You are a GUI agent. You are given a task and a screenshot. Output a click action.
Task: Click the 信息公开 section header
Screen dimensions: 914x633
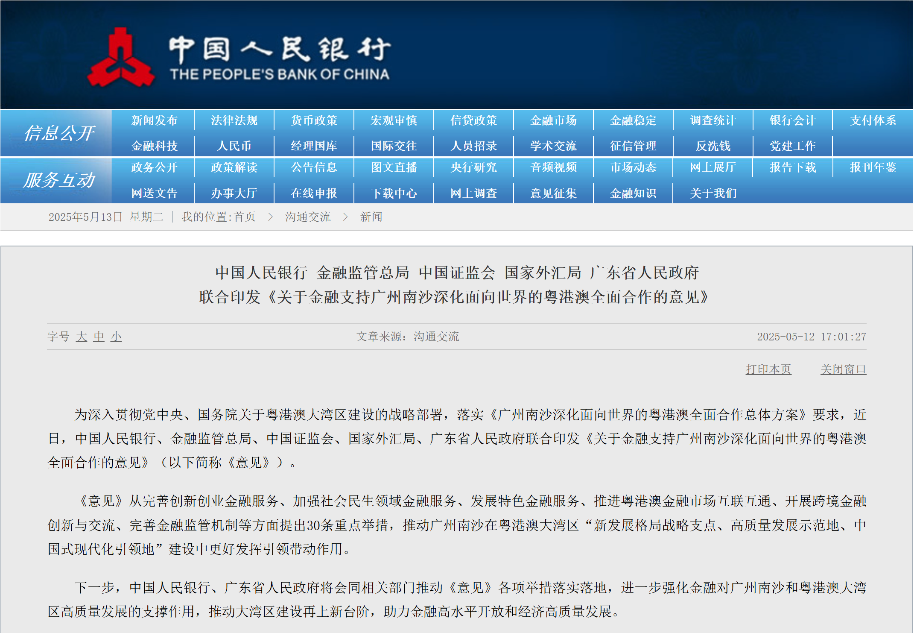coord(59,133)
